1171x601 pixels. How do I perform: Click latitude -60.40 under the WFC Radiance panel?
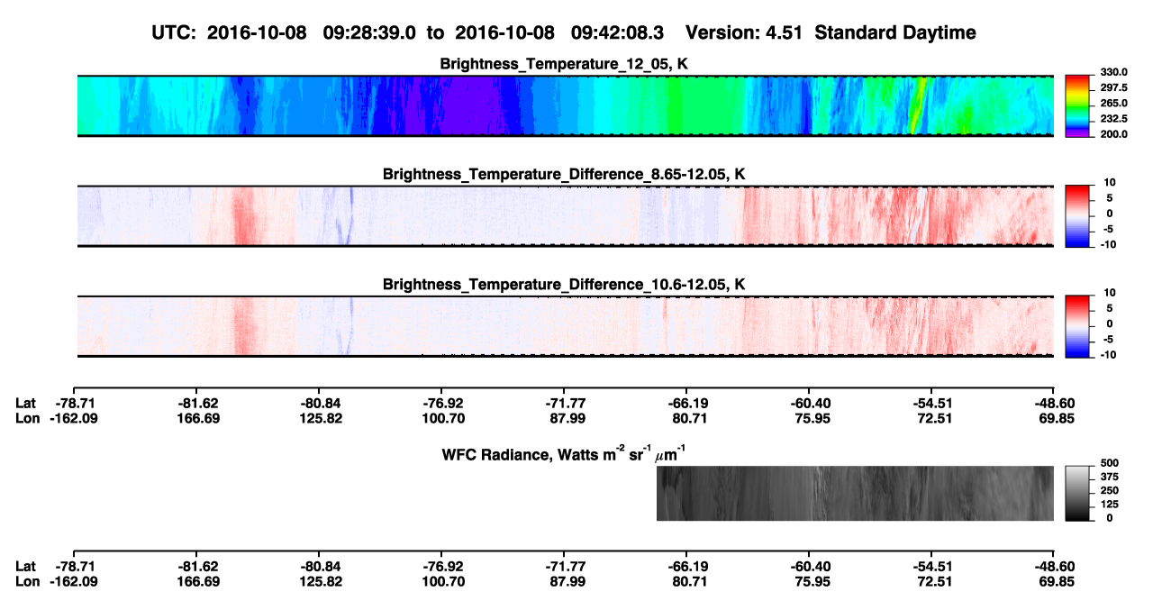pos(809,567)
